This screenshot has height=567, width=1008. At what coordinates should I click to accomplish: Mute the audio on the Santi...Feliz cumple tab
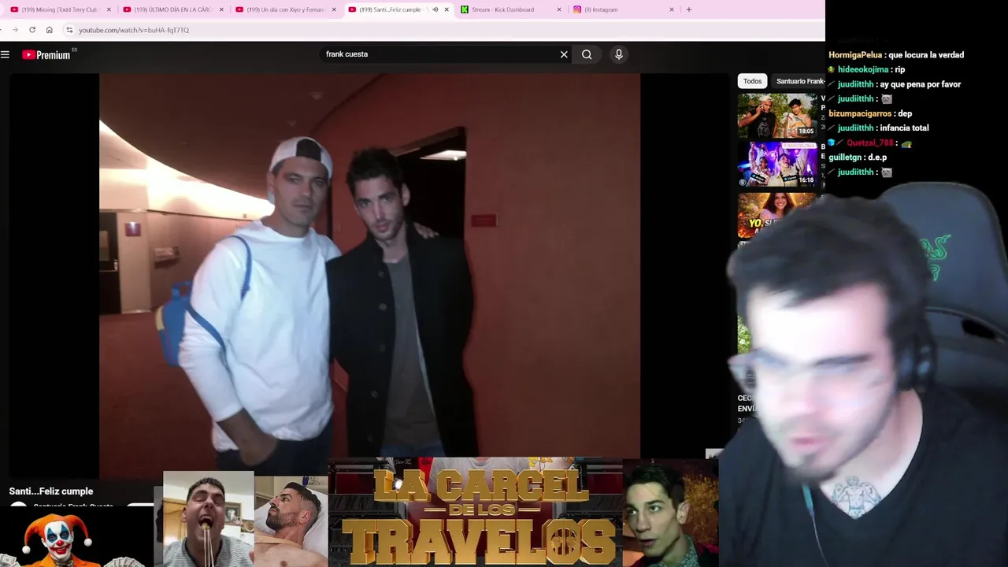point(435,9)
